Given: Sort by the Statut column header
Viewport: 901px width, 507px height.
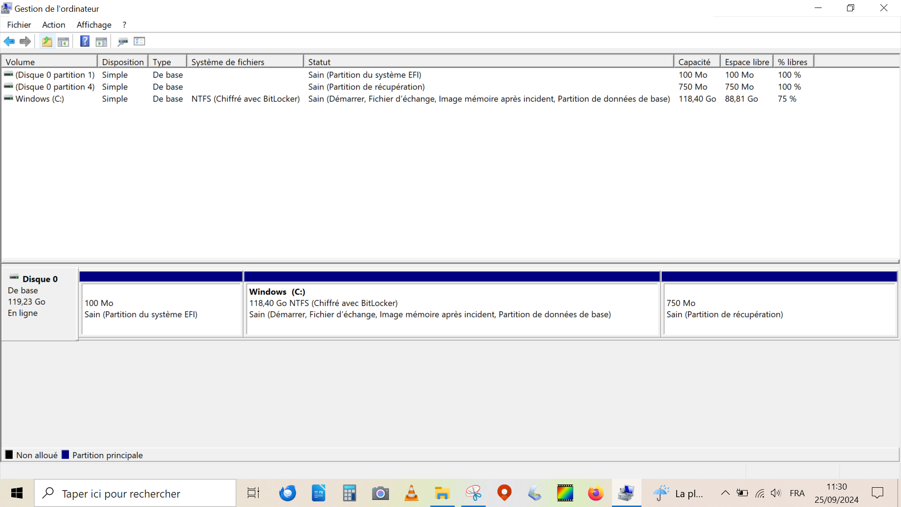Looking at the screenshot, I should point(489,62).
